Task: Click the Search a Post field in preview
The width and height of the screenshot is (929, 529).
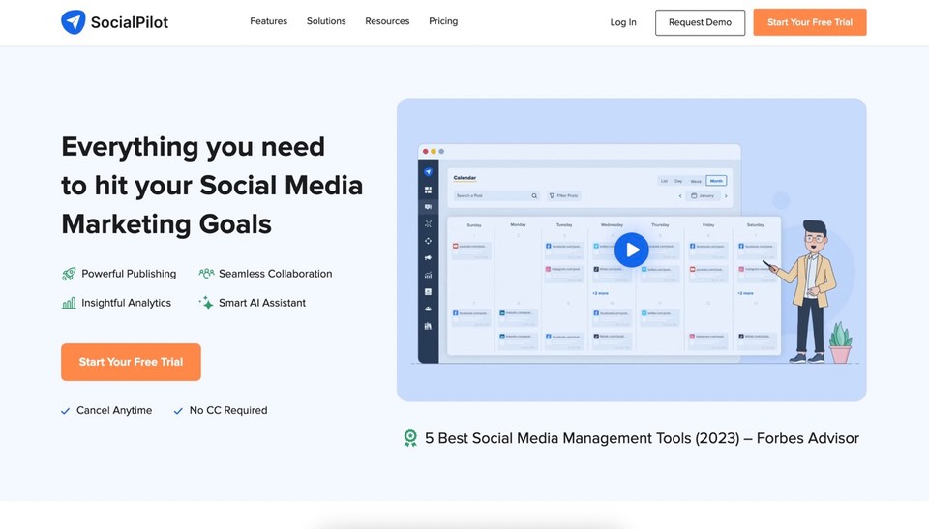Action: 496,195
